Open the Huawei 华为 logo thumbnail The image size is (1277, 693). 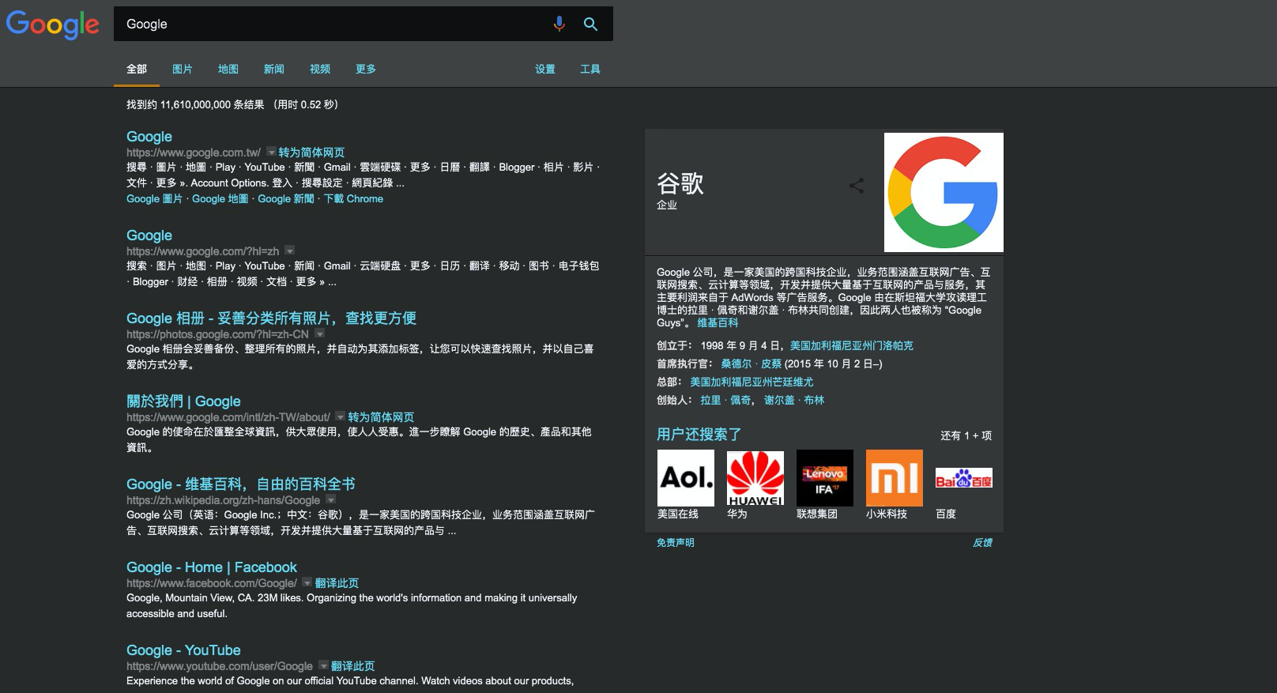point(755,478)
